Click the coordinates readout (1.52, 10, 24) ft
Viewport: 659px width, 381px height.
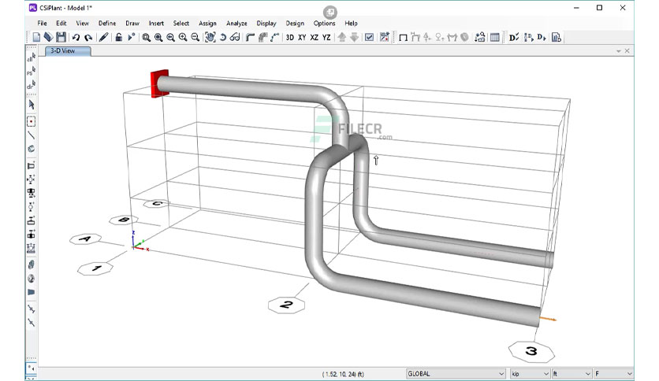(x=343, y=374)
